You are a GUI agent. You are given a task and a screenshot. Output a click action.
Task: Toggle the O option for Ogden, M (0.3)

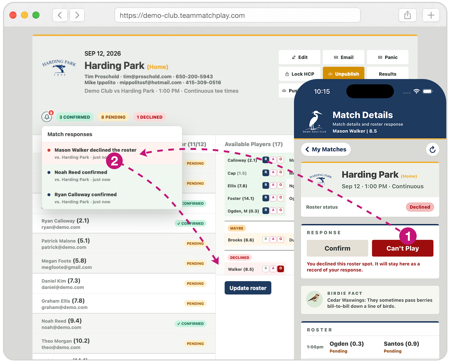click(281, 211)
